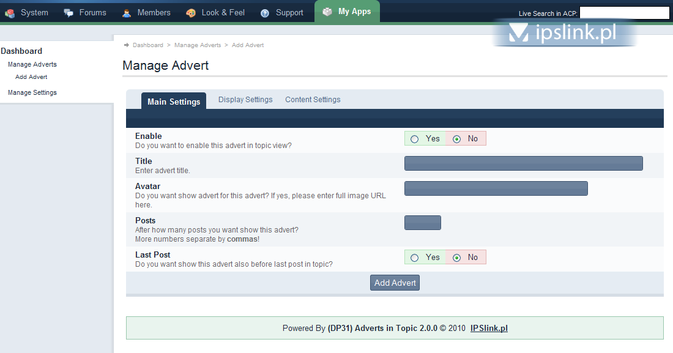
Task: Open IPSlink.pl footer link
Action: pos(489,329)
